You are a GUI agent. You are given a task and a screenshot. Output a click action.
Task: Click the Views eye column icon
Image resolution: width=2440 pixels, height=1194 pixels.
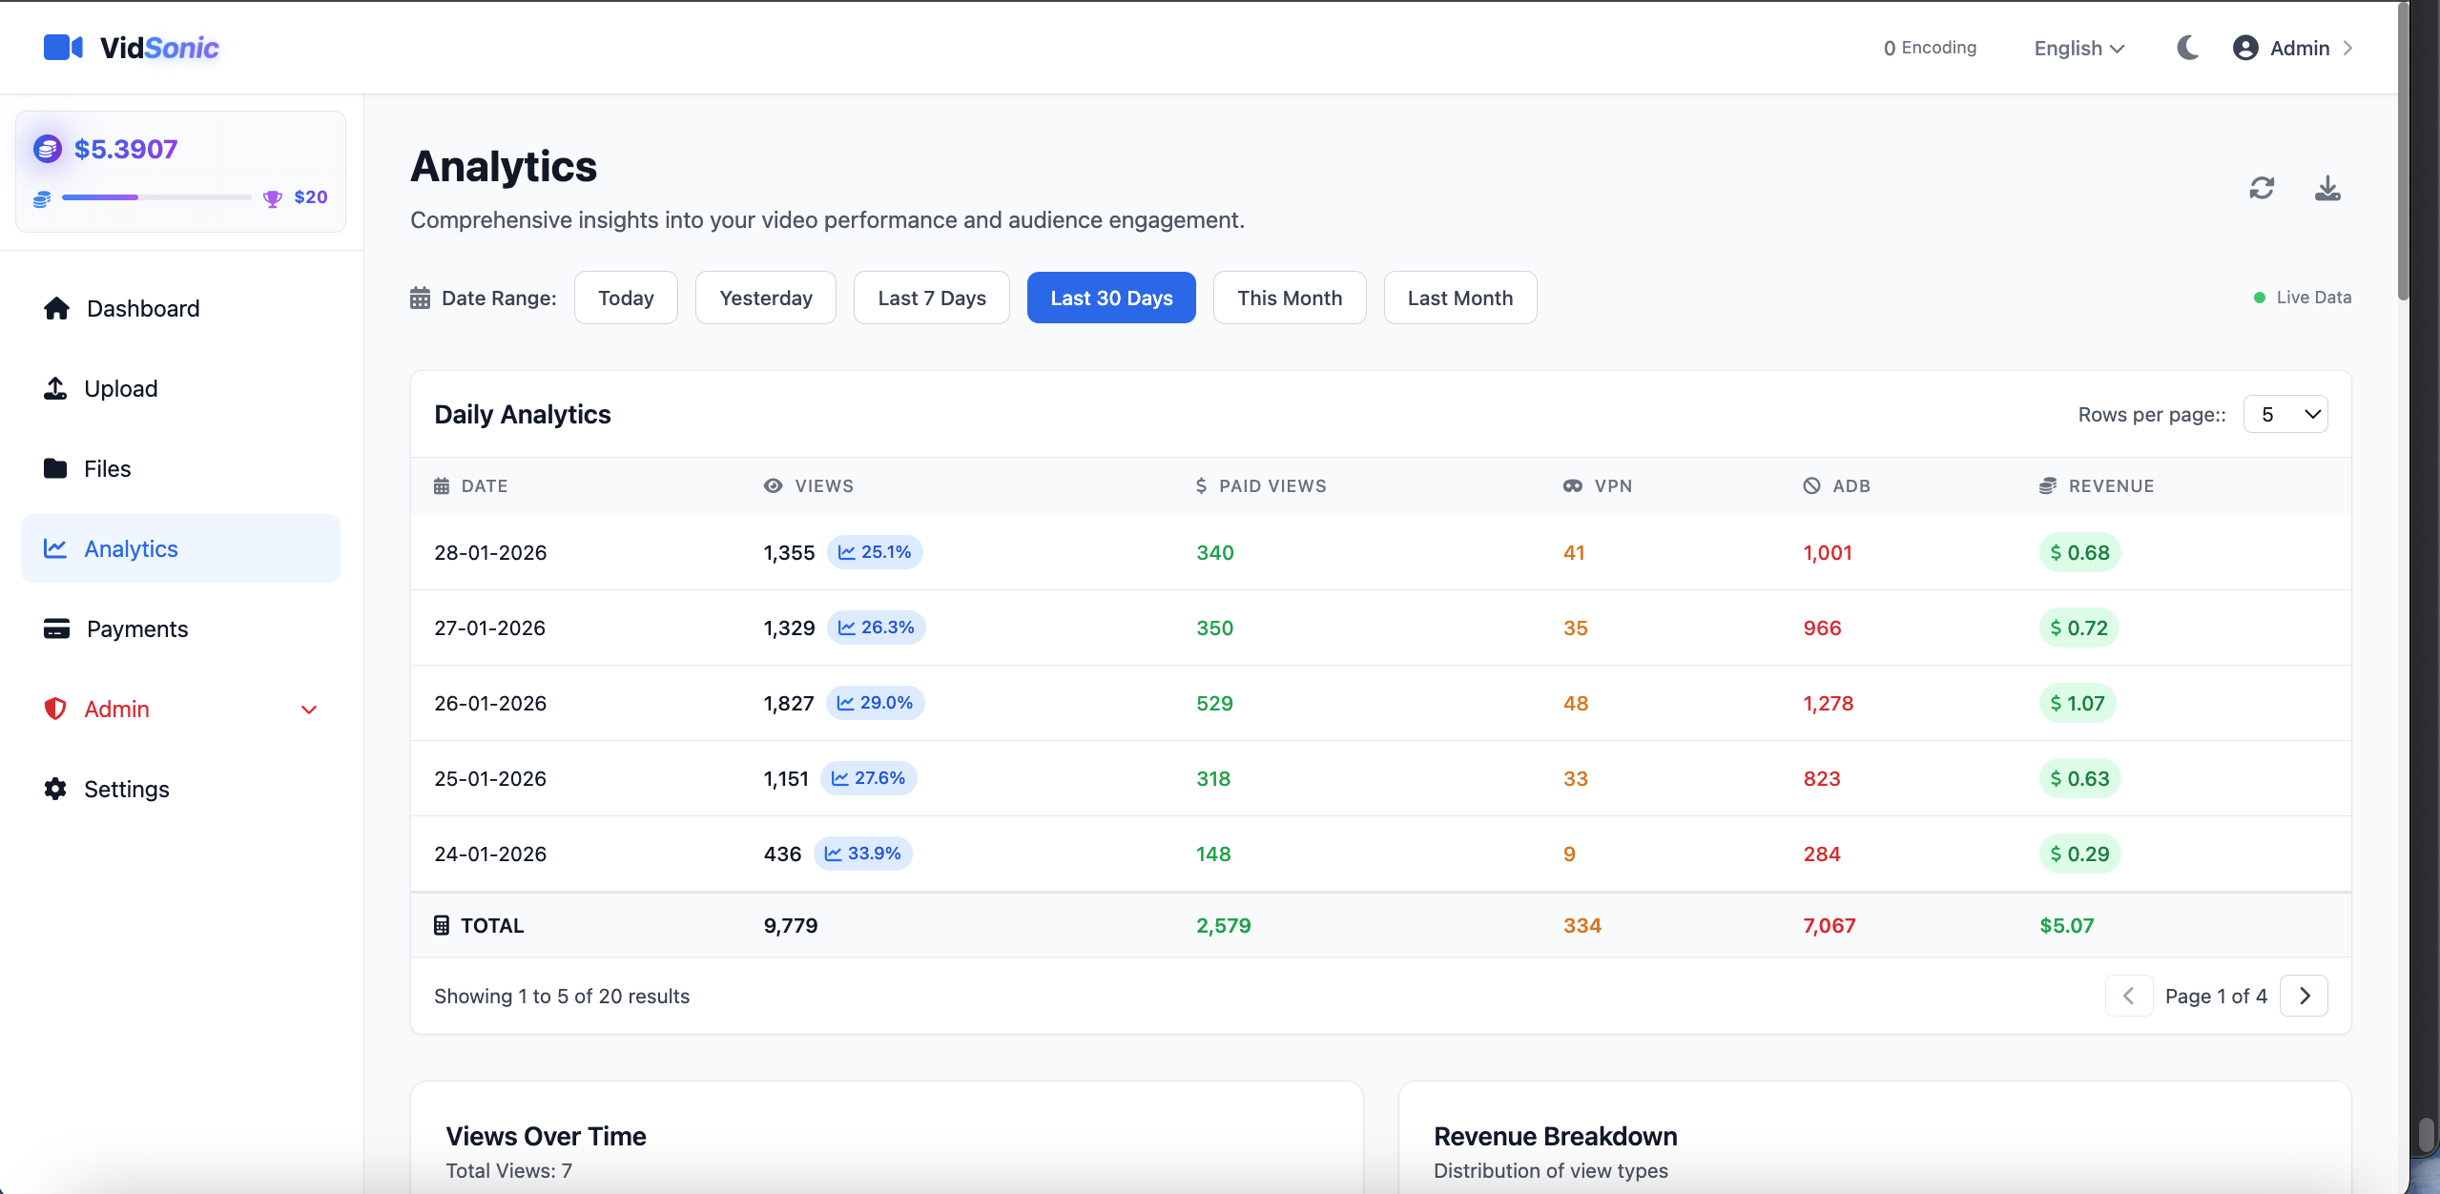774,485
